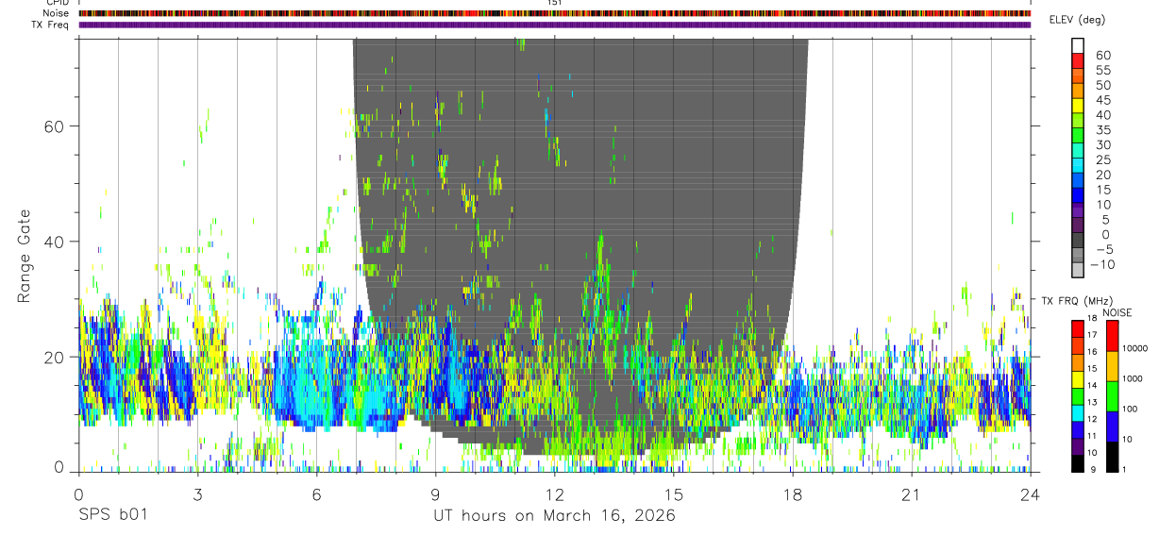Click the x-axis tick label '6'
The width and height of the screenshot is (1159, 535).
pyautogui.click(x=316, y=494)
